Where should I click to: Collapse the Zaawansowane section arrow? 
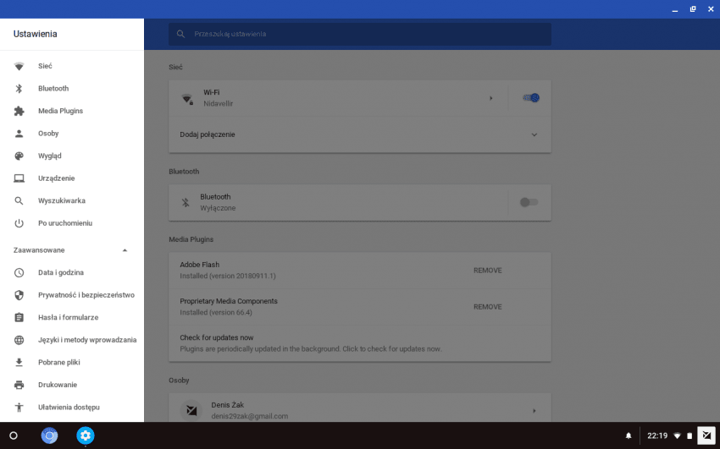(125, 250)
